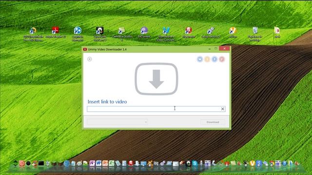Open the ooVoo desktop shortcut
Screen dimensions: 312x175
coord(233,33)
